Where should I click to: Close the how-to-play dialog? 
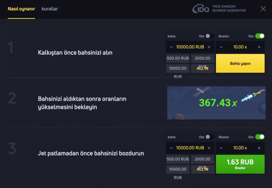(x=263, y=9)
